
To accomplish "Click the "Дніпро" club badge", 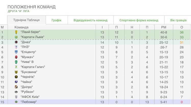I will pyautogui.click(x=16, y=87).
